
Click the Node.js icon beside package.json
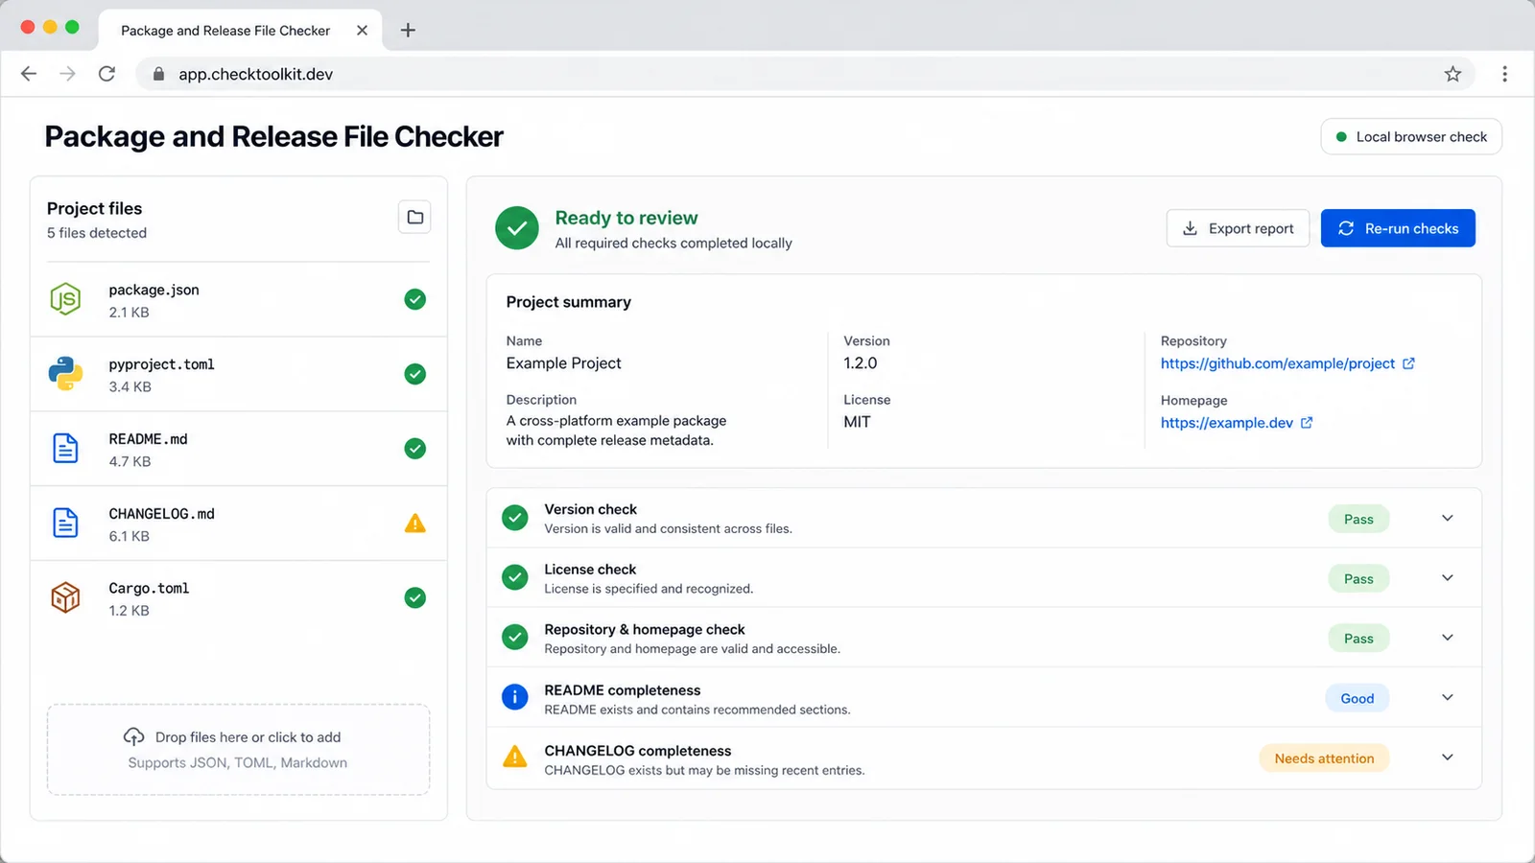[65, 299]
